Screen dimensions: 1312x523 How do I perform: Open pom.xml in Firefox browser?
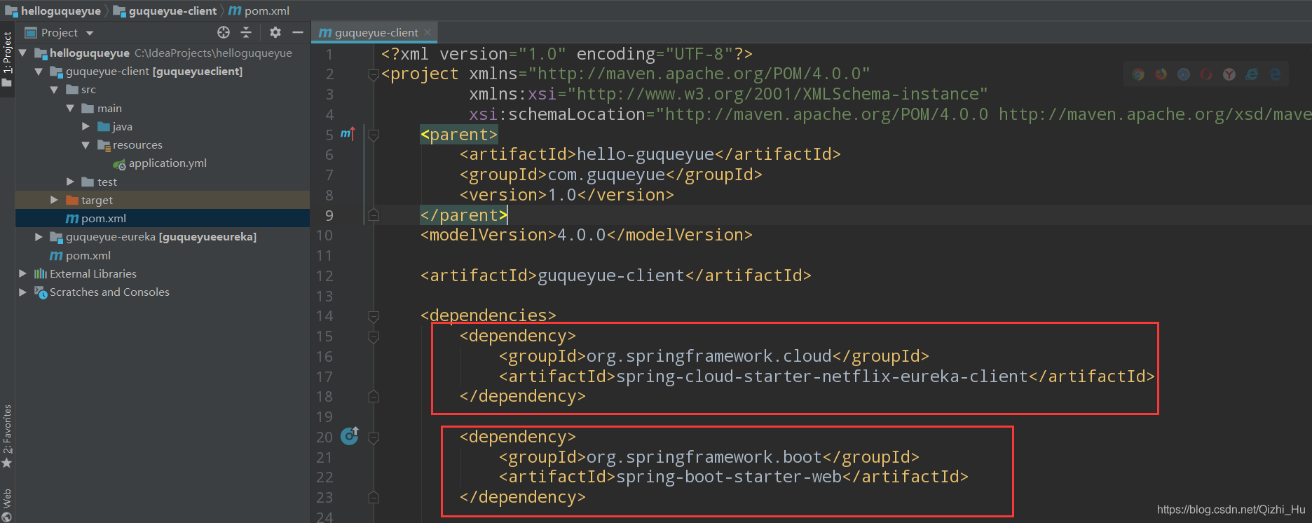1161,74
